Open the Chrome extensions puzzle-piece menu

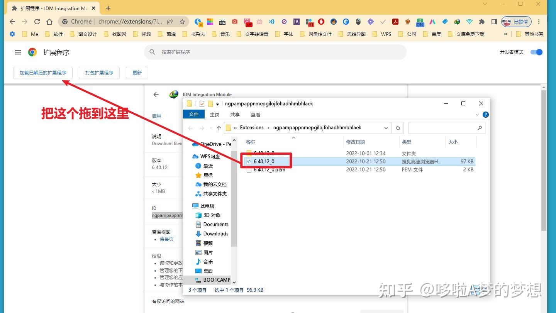[481, 22]
